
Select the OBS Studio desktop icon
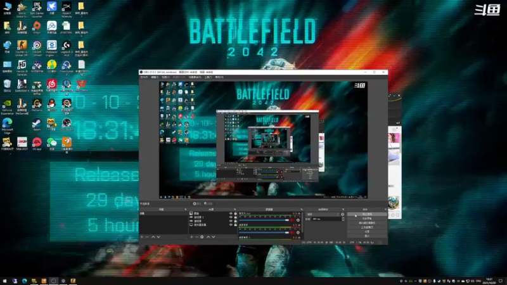point(67,125)
